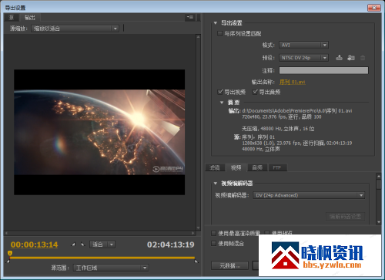Enable 使用最高渲染质量 checkbox
385x280 pixels.
[213, 233]
